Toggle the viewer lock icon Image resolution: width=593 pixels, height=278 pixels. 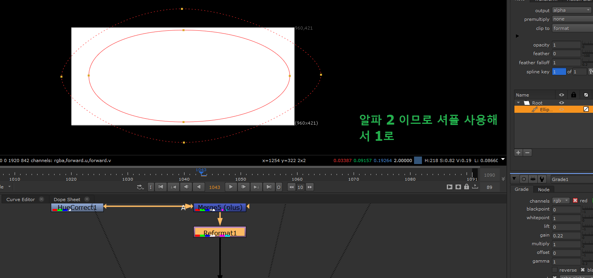[467, 187]
